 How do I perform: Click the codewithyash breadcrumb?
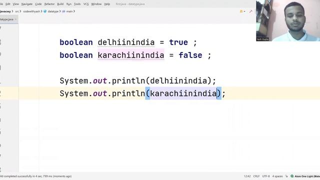click(x=31, y=11)
